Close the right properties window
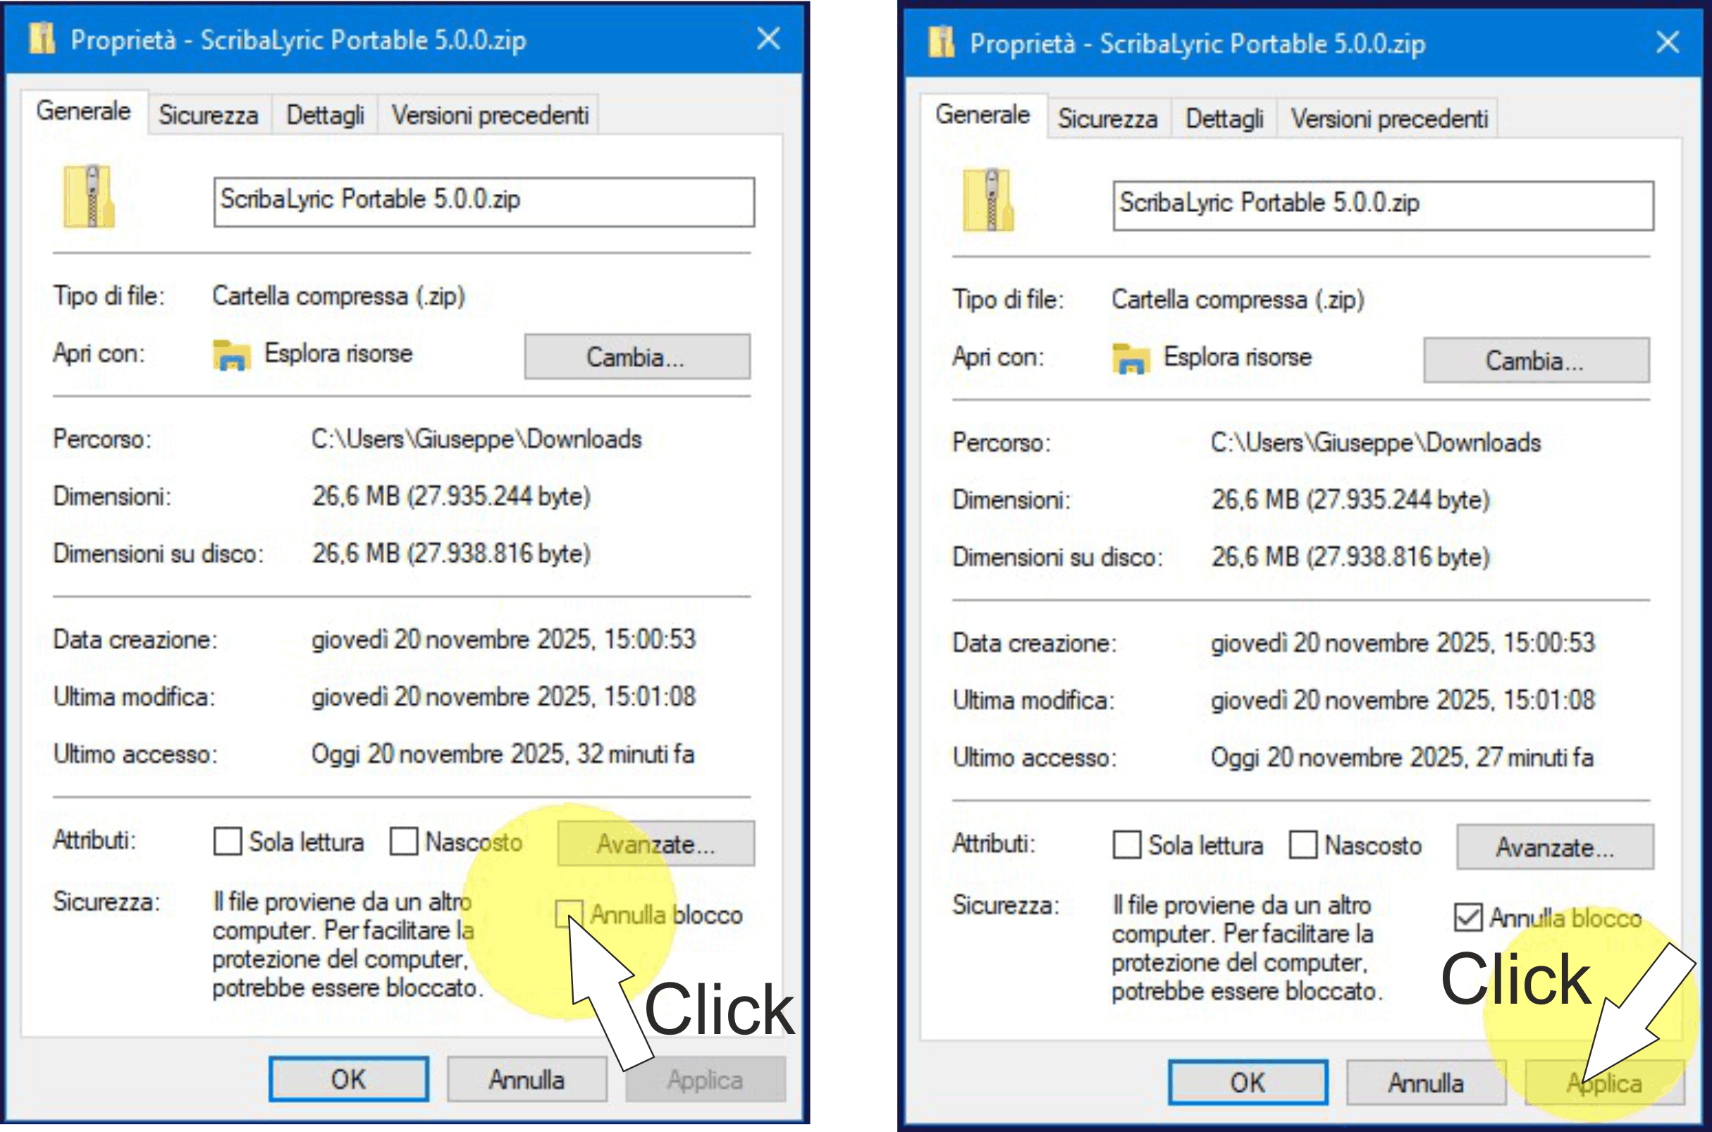 pos(1668,42)
